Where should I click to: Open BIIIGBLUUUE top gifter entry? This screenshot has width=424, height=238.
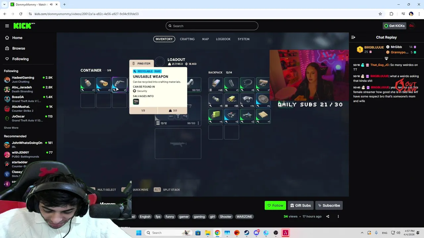tap(370, 50)
